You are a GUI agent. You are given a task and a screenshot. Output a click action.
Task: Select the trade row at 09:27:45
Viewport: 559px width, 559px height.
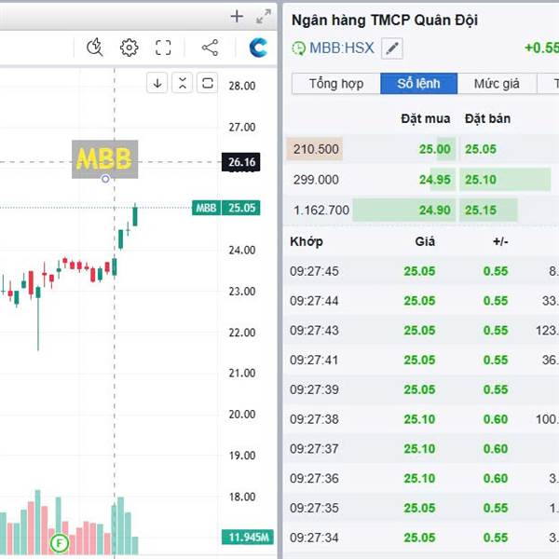(x=421, y=271)
